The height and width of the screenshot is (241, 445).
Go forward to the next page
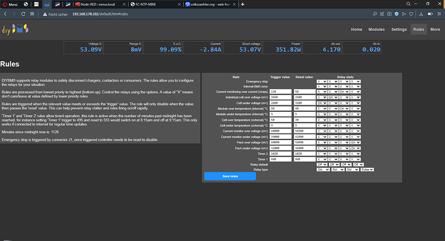pyautogui.click(x=14, y=14)
